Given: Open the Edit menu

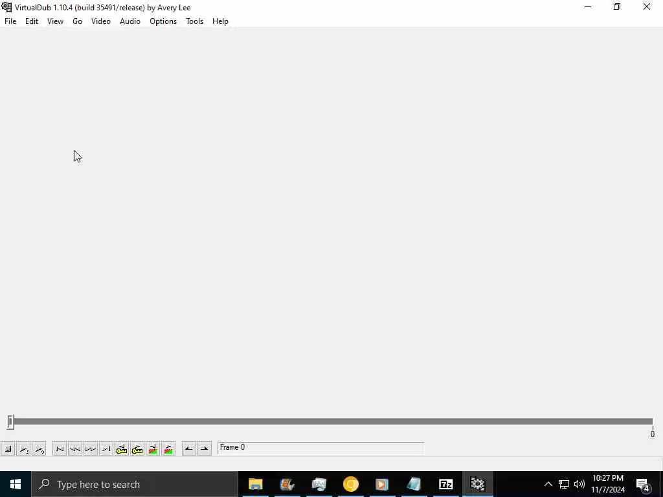Looking at the screenshot, I should coord(32,21).
